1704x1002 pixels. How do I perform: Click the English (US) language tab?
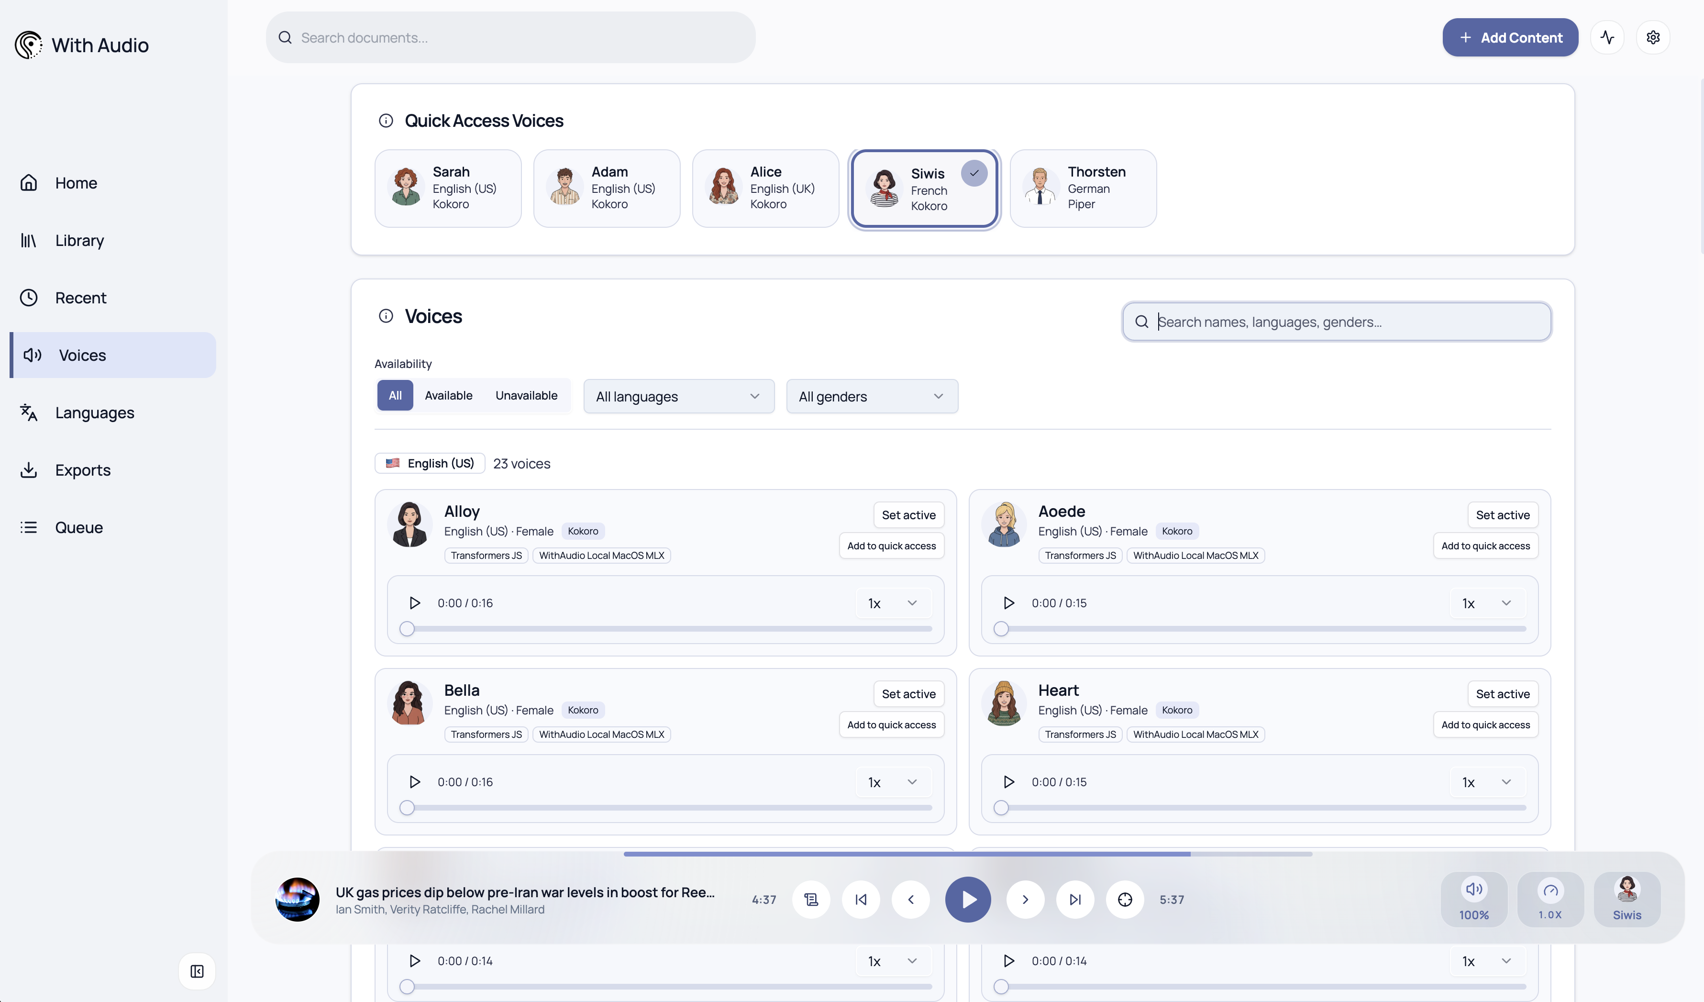(429, 463)
